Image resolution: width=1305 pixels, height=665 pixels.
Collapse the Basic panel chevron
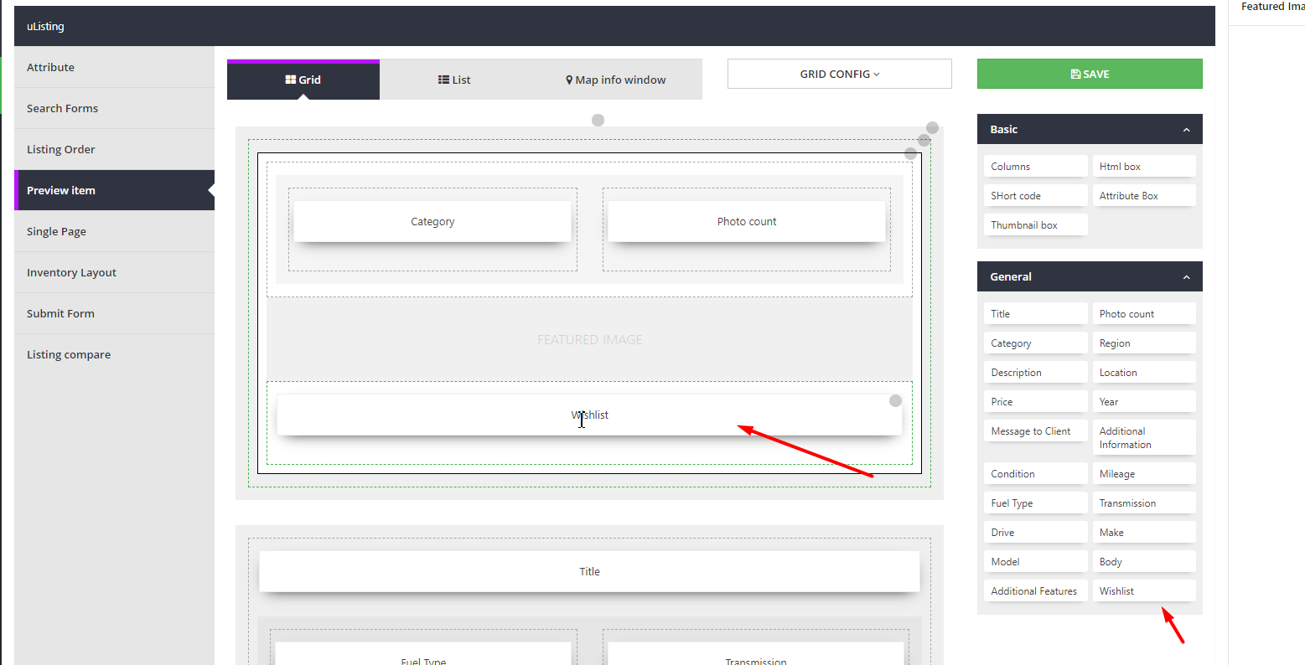point(1186,130)
